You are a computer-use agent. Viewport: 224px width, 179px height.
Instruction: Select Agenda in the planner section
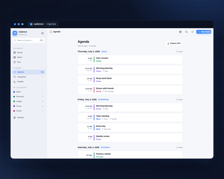[29, 72]
